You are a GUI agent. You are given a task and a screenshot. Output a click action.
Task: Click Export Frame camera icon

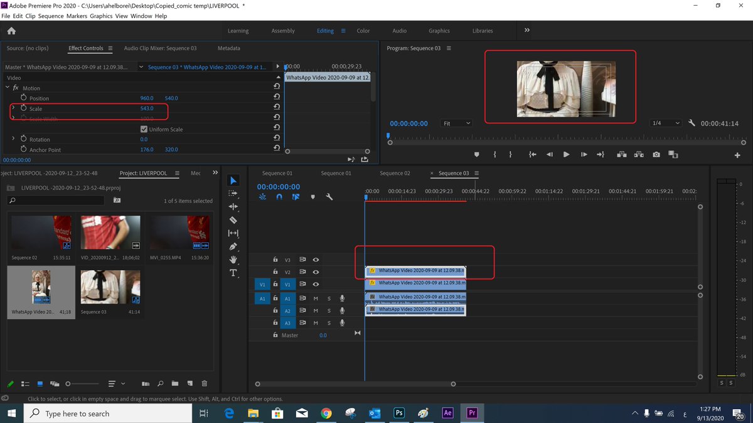click(x=656, y=154)
